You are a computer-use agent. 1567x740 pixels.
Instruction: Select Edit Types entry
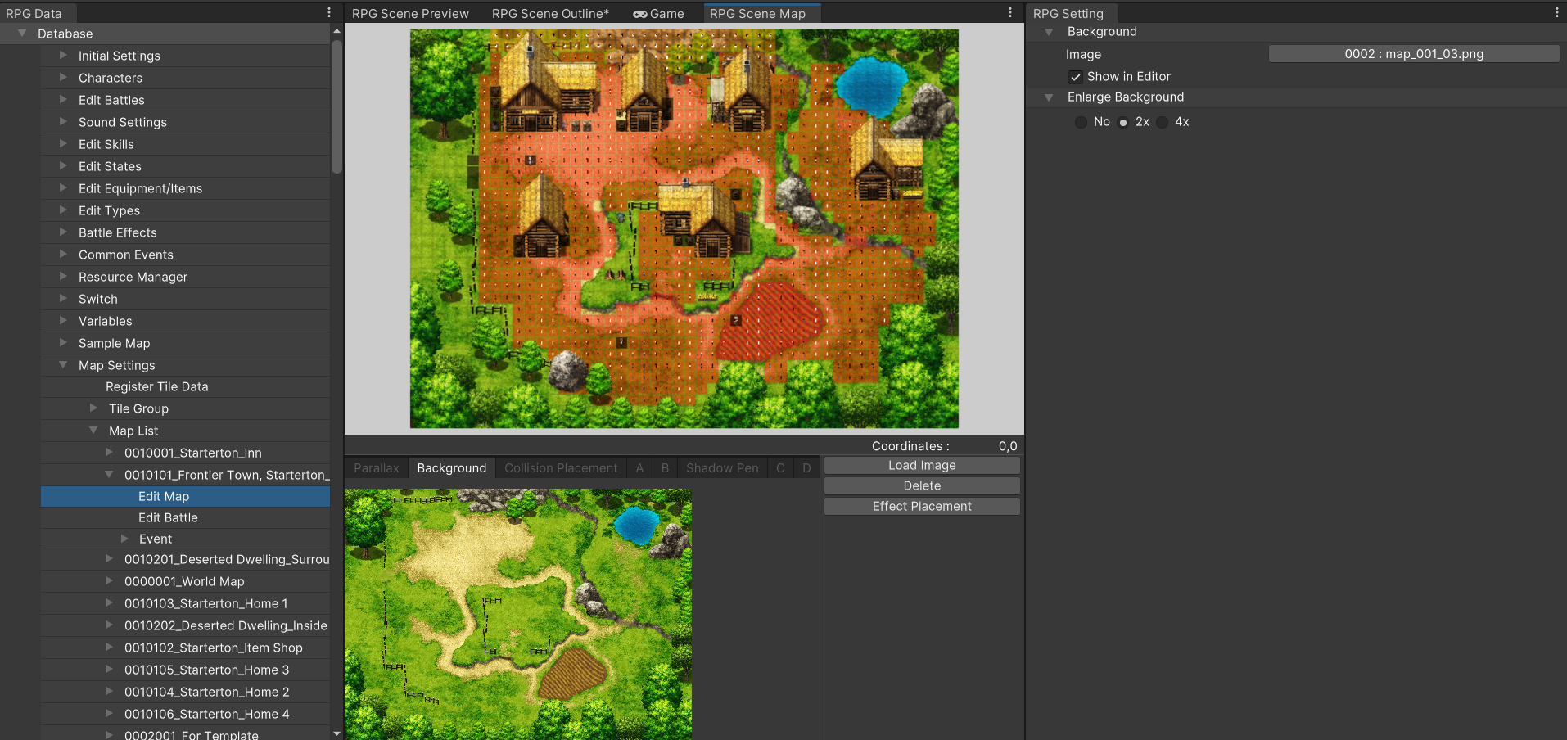click(185, 210)
